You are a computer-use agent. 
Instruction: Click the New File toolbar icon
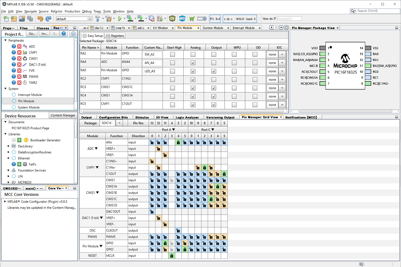[x=6, y=19]
